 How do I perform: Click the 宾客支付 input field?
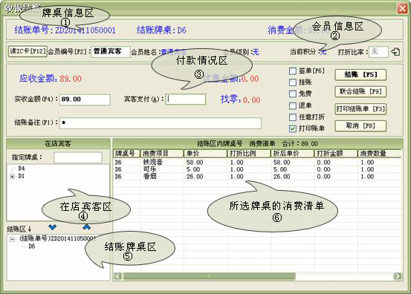coord(186,99)
